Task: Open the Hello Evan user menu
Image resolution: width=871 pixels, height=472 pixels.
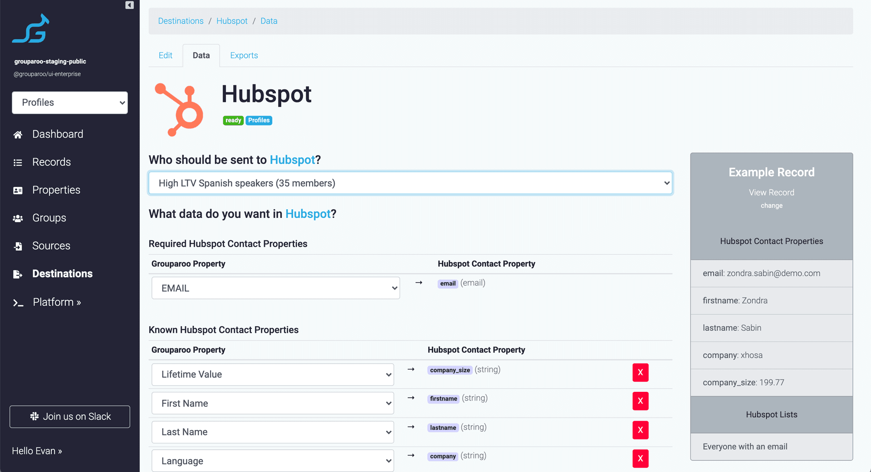Action: point(37,451)
